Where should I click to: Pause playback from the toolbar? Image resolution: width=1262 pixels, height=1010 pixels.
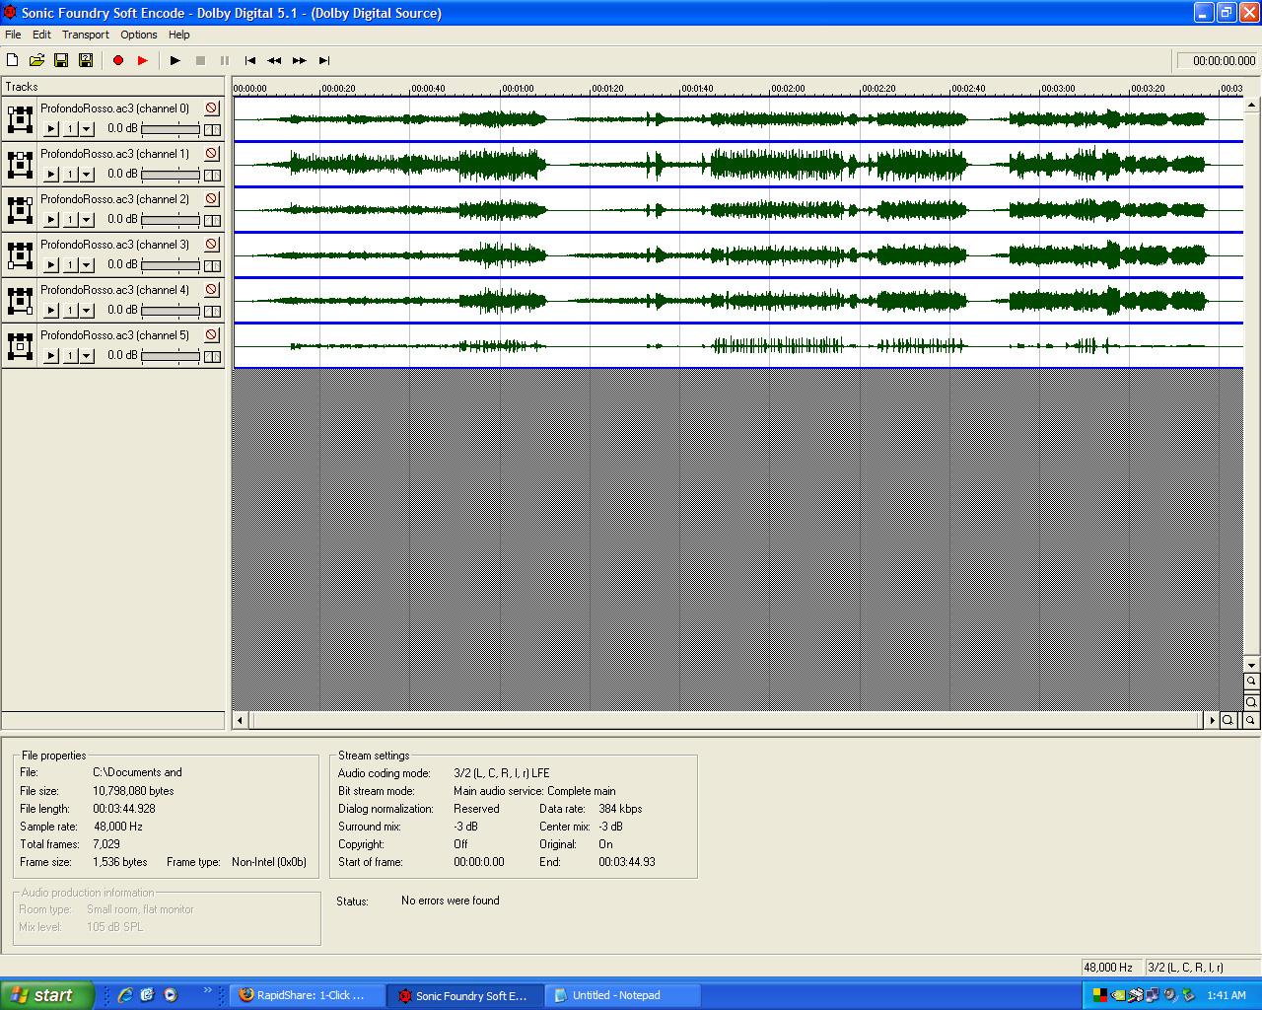(x=225, y=60)
